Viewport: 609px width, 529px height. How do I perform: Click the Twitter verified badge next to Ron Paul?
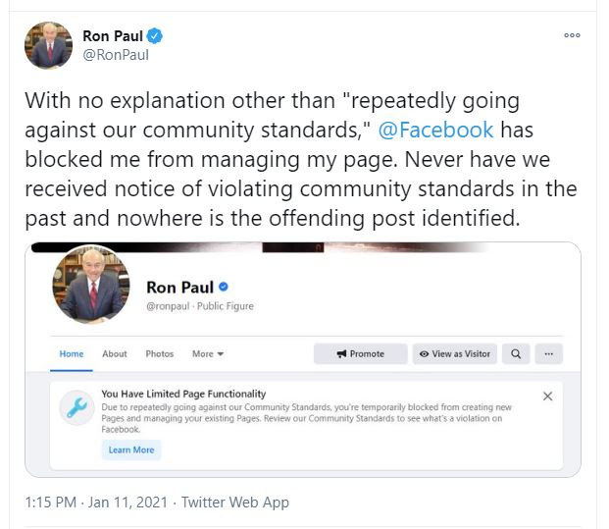(155, 36)
